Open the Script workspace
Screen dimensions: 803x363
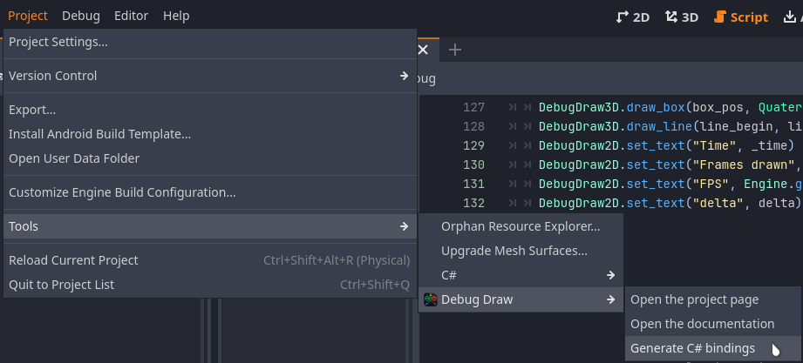coord(740,17)
